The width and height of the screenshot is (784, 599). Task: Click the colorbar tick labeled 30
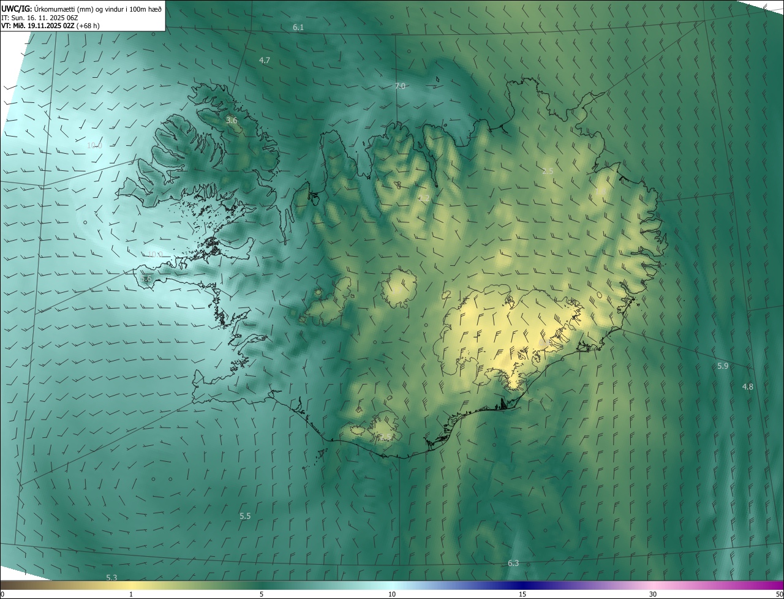tap(653, 594)
